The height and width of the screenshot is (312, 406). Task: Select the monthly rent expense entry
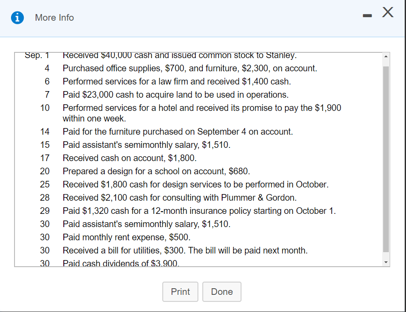[x=127, y=237]
